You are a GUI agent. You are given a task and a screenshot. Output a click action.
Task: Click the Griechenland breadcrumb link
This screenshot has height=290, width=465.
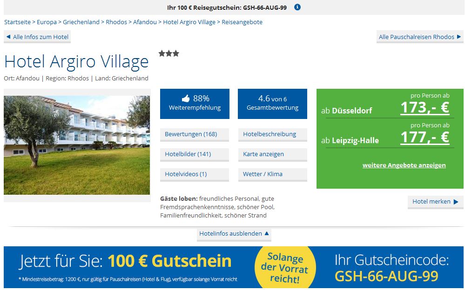[x=81, y=22]
